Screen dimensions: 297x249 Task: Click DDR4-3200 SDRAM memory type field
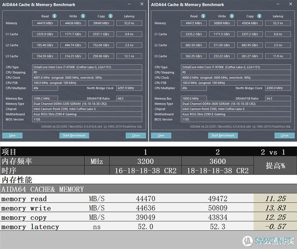click(x=87, y=104)
